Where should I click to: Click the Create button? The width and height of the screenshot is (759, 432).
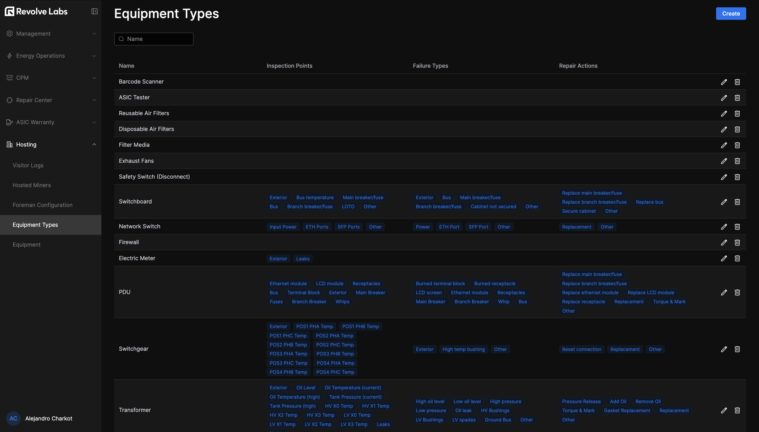pos(730,13)
